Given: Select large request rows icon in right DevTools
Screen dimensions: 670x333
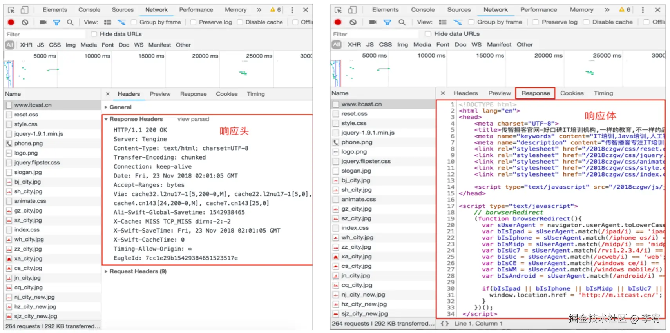Looking at the screenshot, I should [x=443, y=22].
